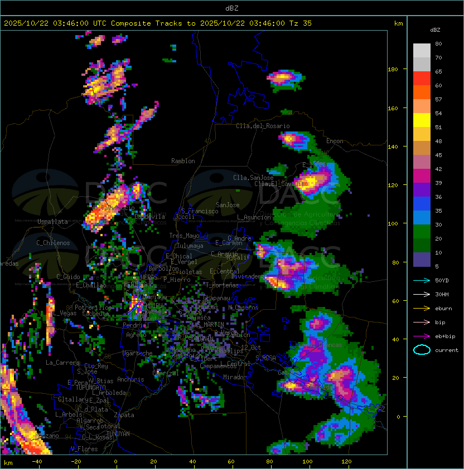Pick the green swatch between 30 and 20 dBZ
Viewport: 464px width, 469px height.
click(x=422, y=232)
